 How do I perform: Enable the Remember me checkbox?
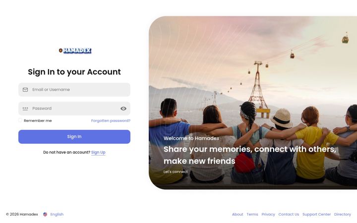pyautogui.click(x=20, y=120)
